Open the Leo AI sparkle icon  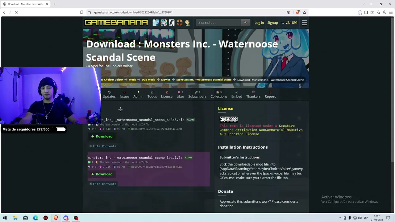coord(378,12)
